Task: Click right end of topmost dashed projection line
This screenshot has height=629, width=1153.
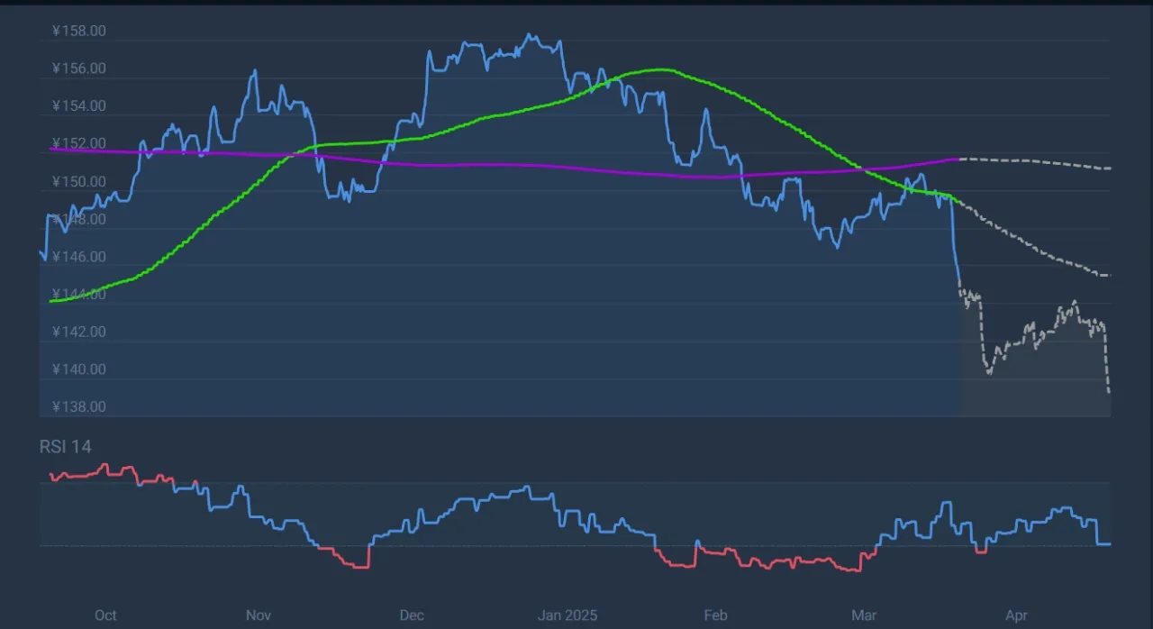Action: tap(1110, 169)
